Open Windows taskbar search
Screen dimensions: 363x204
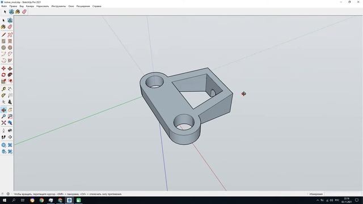(x=14, y=200)
